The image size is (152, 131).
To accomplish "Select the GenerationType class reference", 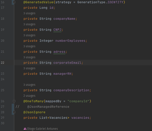I will pyautogui.click(x=91, y=2).
